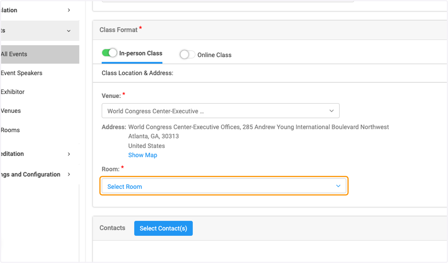The width and height of the screenshot is (448, 263).
Task: Open the Exhibitor sidebar item
Action: (13, 92)
